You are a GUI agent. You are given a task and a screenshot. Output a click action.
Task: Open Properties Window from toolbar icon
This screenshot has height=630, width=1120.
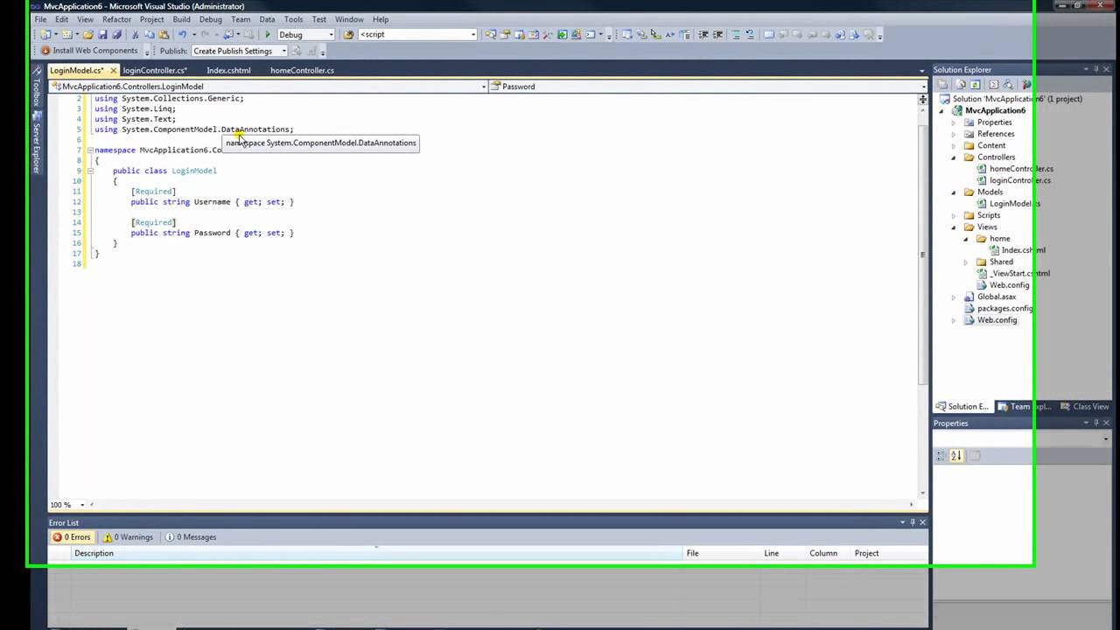pyautogui.click(x=505, y=34)
